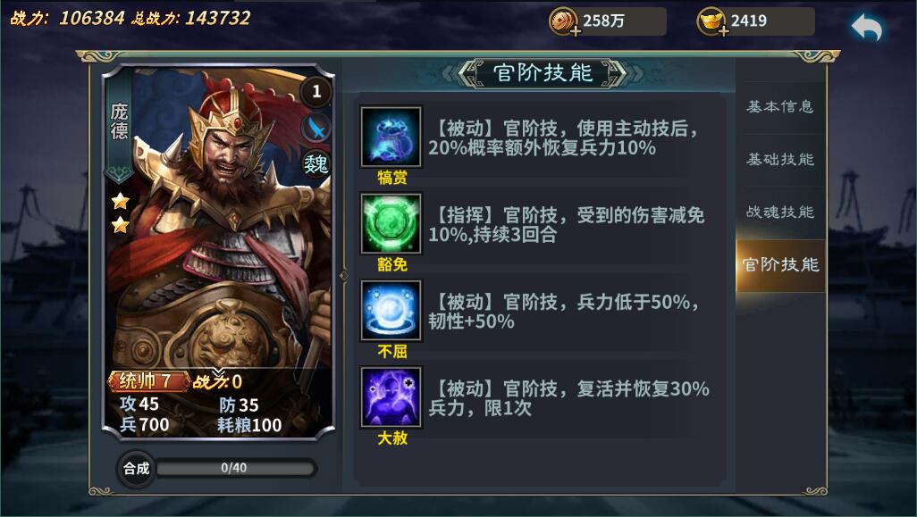
Task: Select the 官阶技能 tab
Action: (780, 264)
